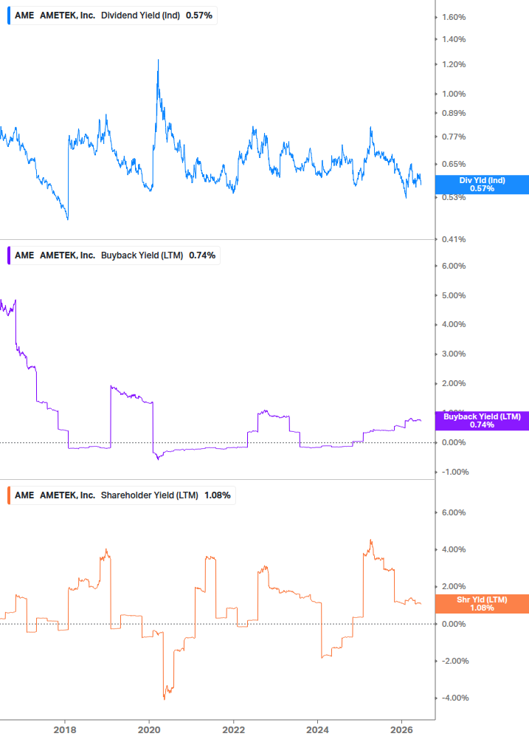Click the blue Div Yld (Ind) 0.57% value tag
The width and height of the screenshot is (529, 742).
(482, 185)
